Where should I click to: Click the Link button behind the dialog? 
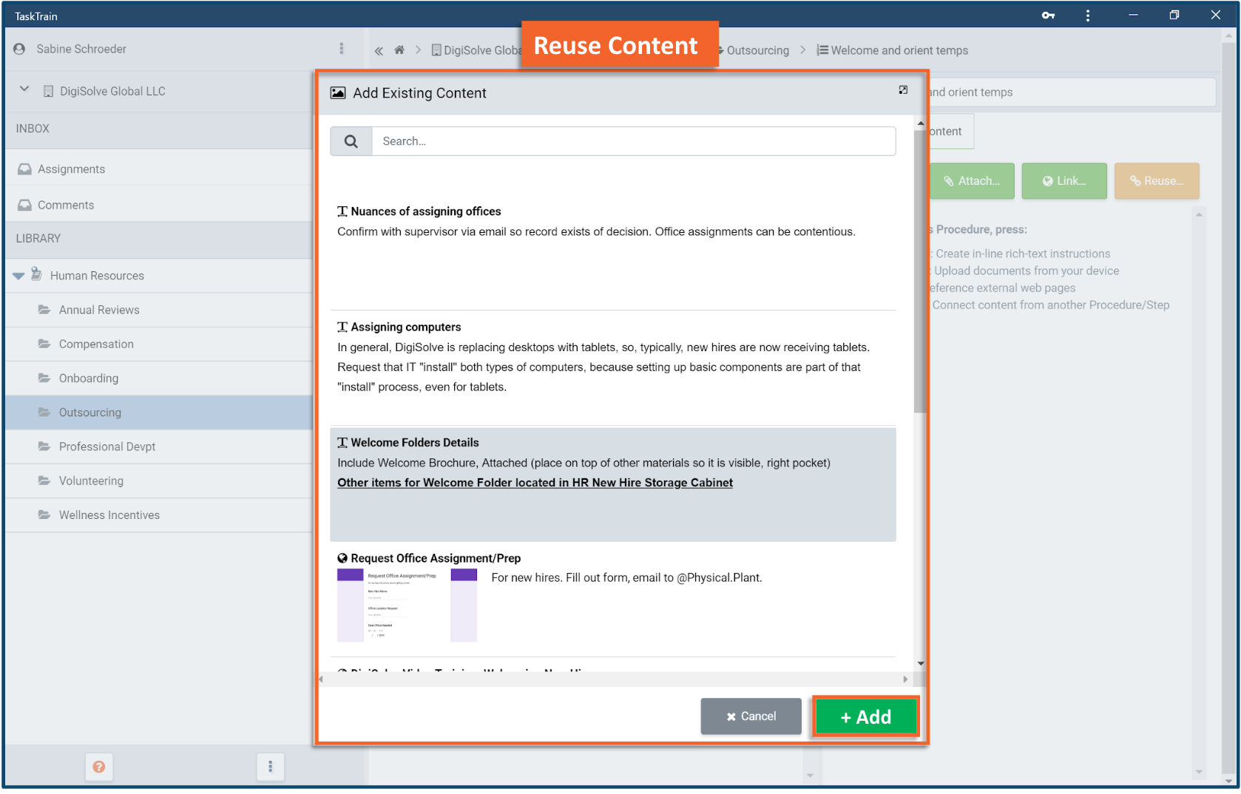point(1064,181)
